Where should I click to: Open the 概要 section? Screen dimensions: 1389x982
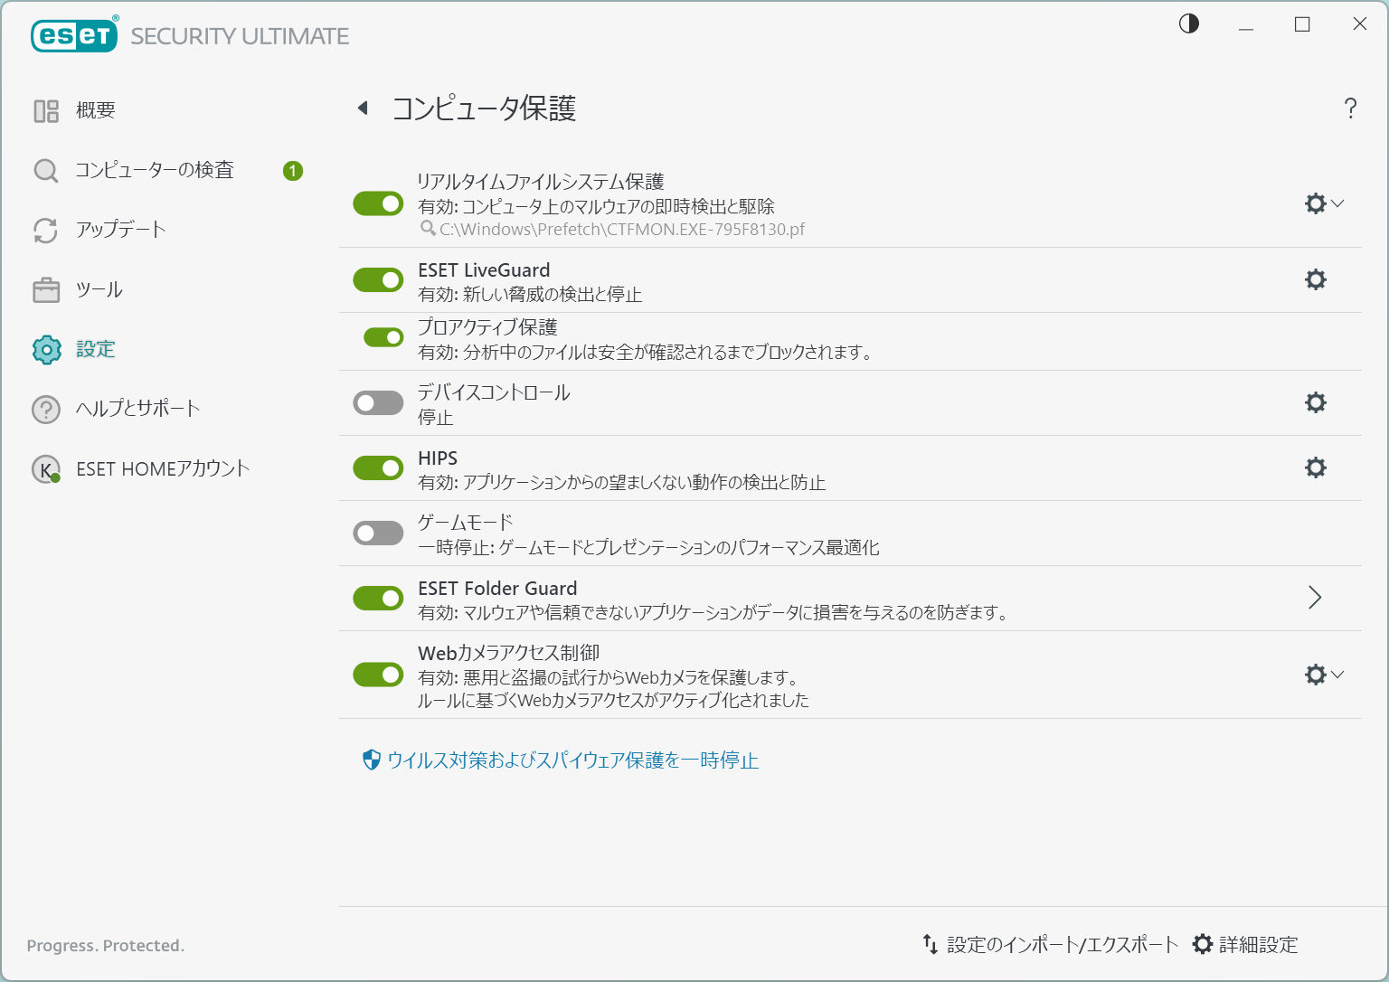click(96, 110)
